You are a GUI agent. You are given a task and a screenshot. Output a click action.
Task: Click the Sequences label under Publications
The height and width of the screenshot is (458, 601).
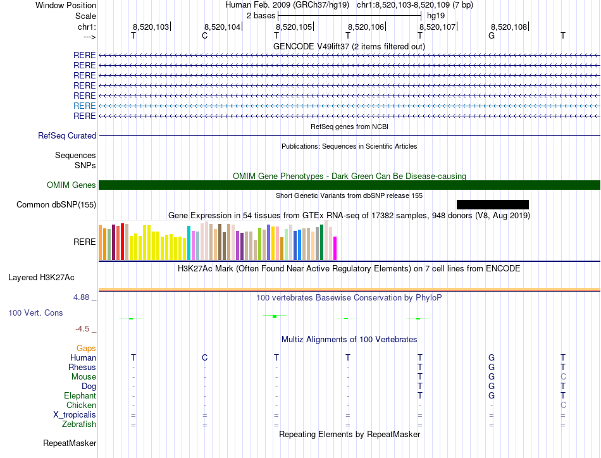click(75, 155)
